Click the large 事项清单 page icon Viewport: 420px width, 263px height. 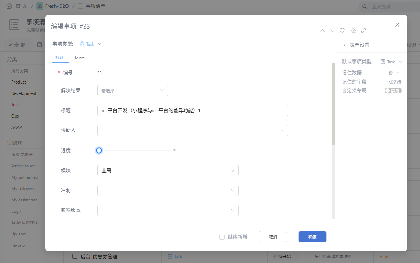[x=14, y=25]
